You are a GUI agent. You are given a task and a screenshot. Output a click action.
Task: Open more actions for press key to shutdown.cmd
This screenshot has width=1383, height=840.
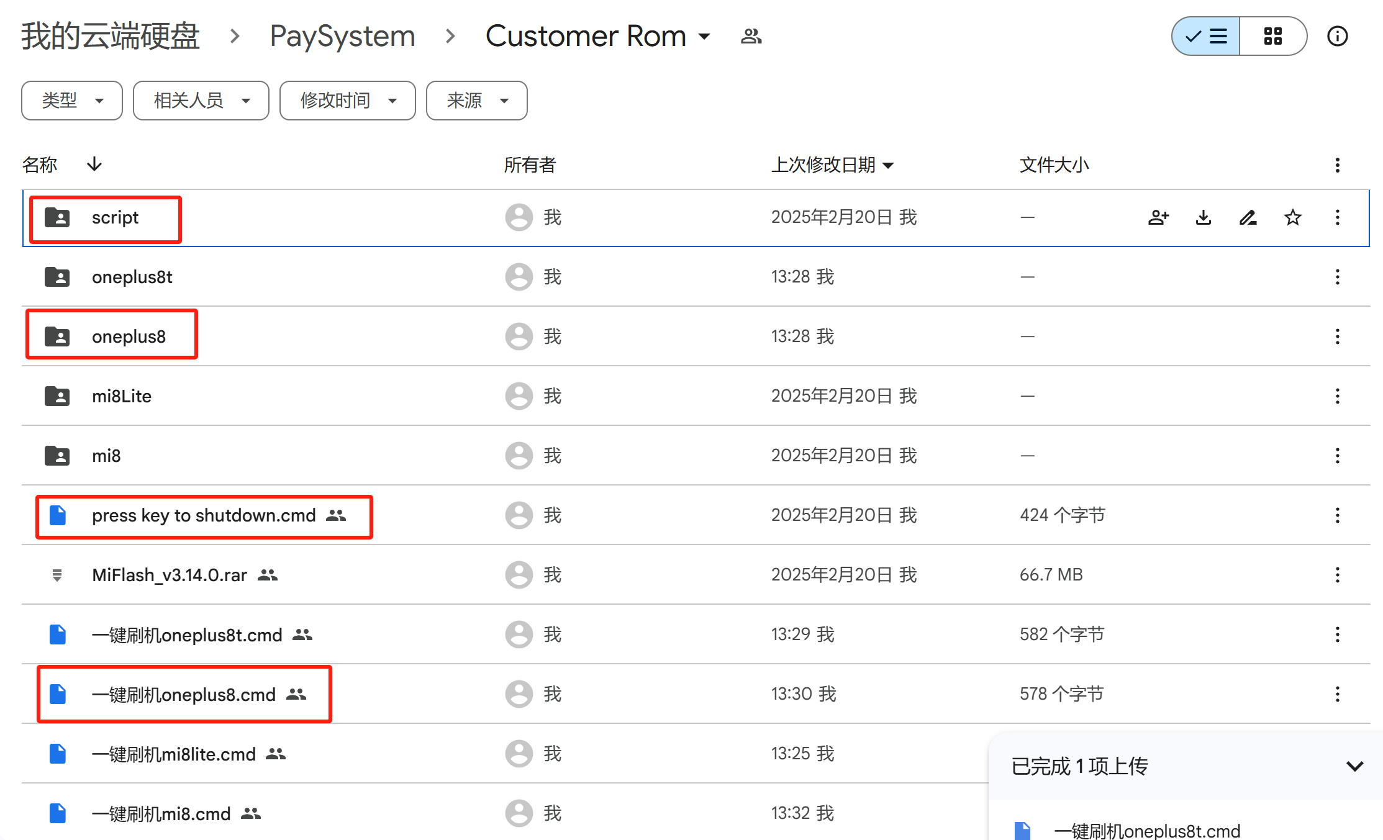tap(1337, 515)
